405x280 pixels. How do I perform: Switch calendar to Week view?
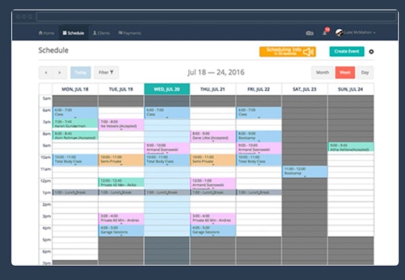pyautogui.click(x=344, y=72)
